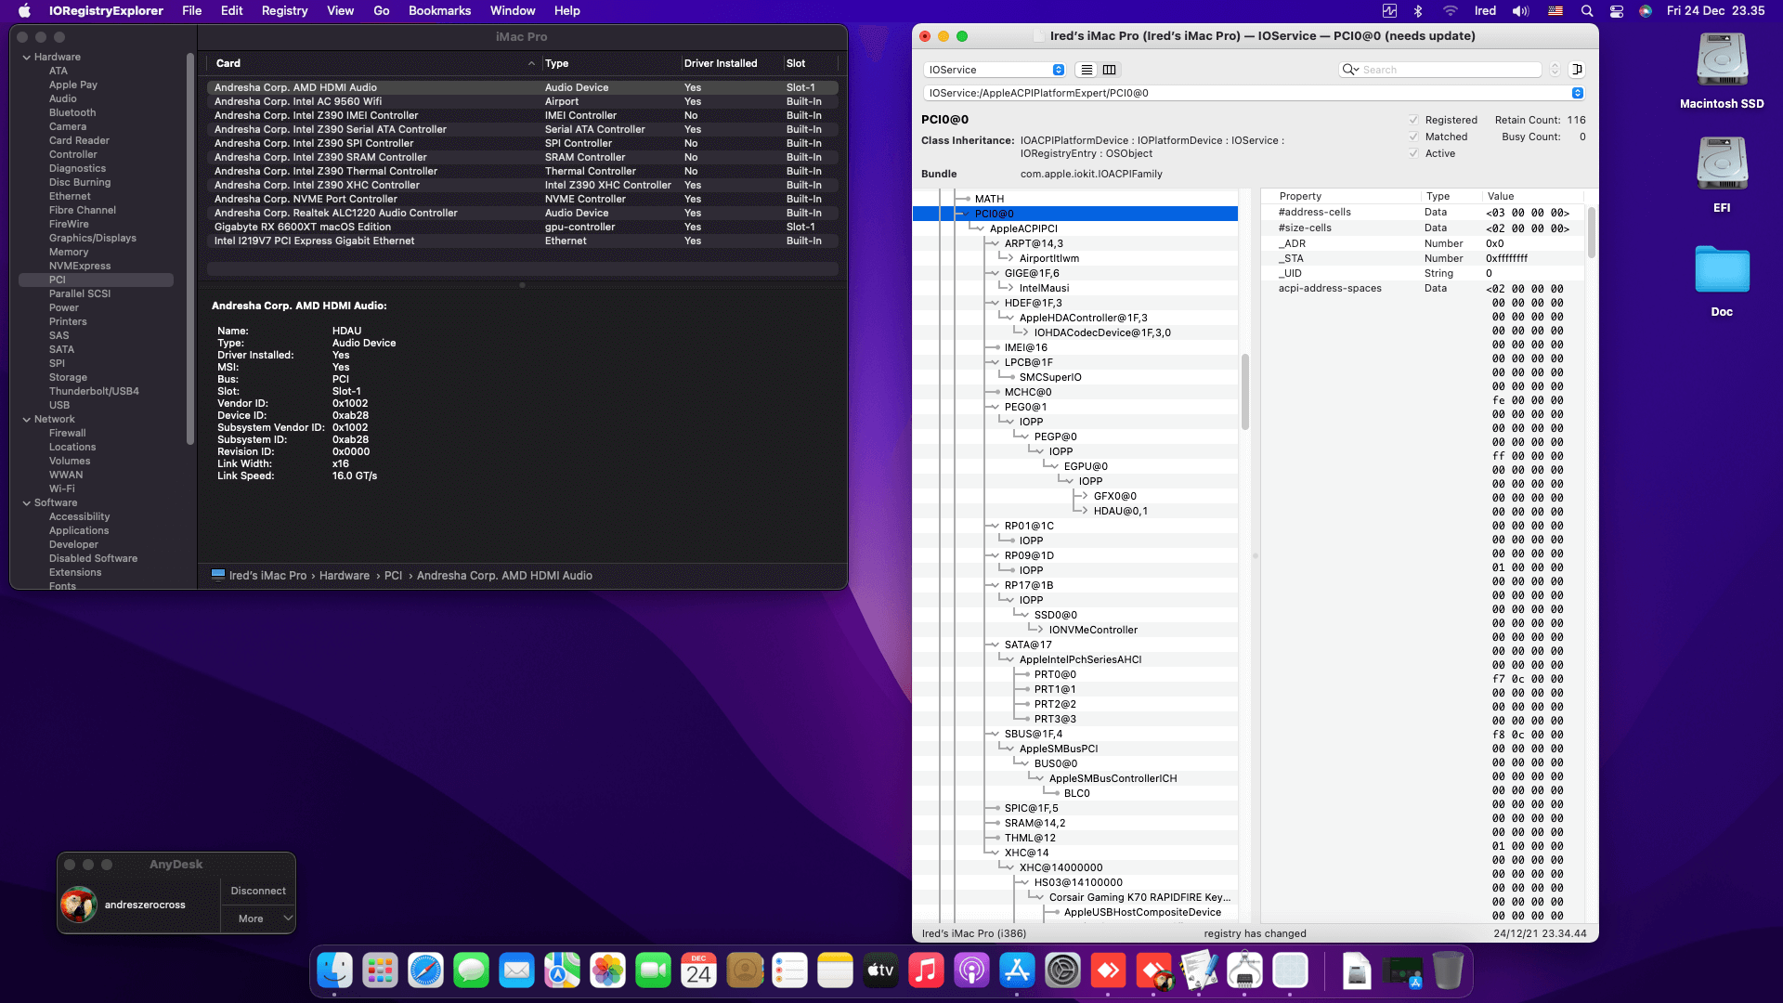Open Maps from the Dock
The image size is (1783, 1003).
pyautogui.click(x=562, y=971)
